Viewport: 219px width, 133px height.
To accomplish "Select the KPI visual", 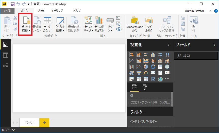I will [167, 73].
